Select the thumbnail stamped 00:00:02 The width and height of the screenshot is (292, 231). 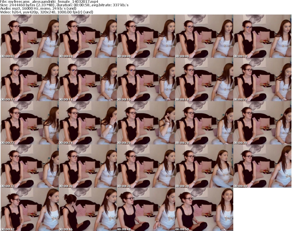30,36
